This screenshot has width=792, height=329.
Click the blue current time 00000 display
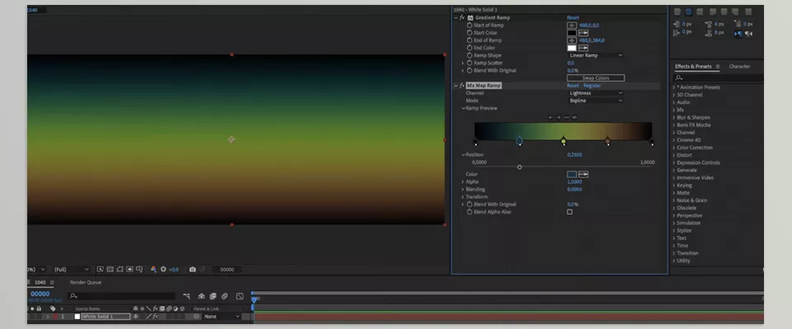pyautogui.click(x=40, y=294)
